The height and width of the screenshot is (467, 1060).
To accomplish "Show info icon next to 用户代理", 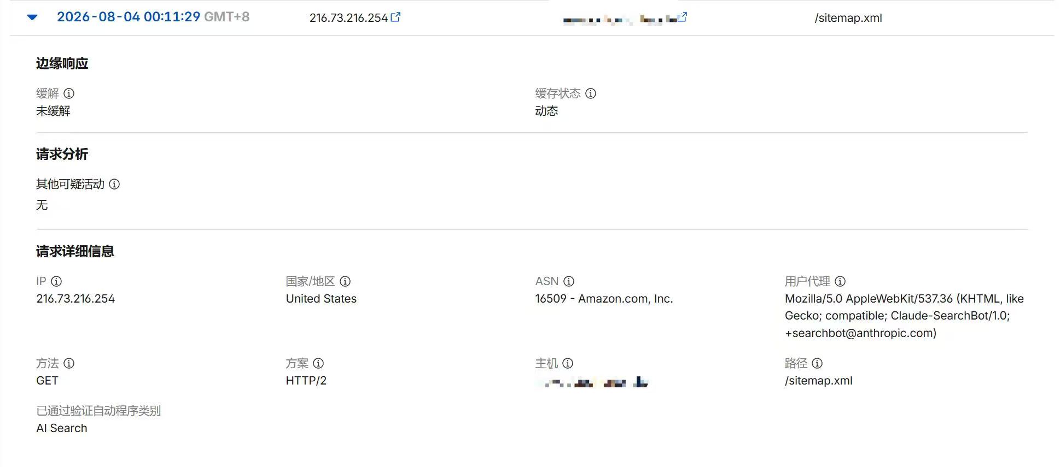I will [840, 281].
